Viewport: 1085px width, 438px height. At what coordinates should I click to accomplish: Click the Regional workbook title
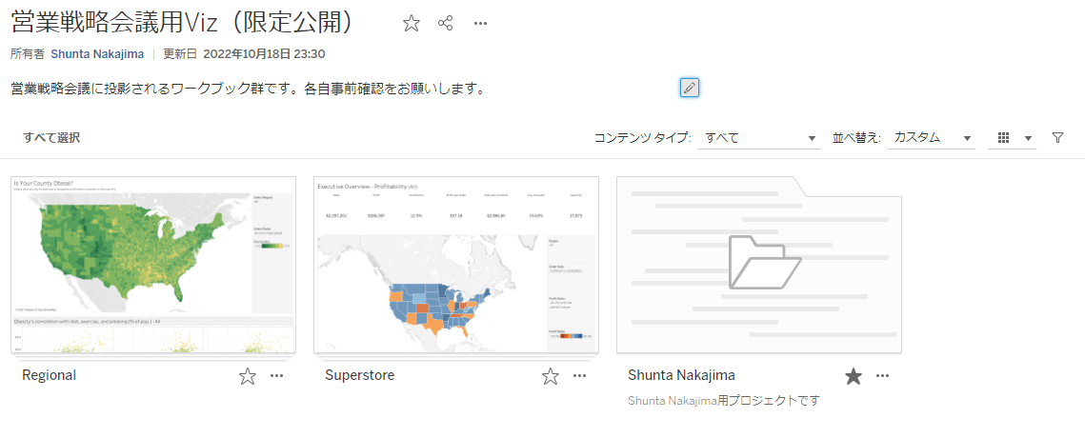pyautogui.click(x=50, y=375)
